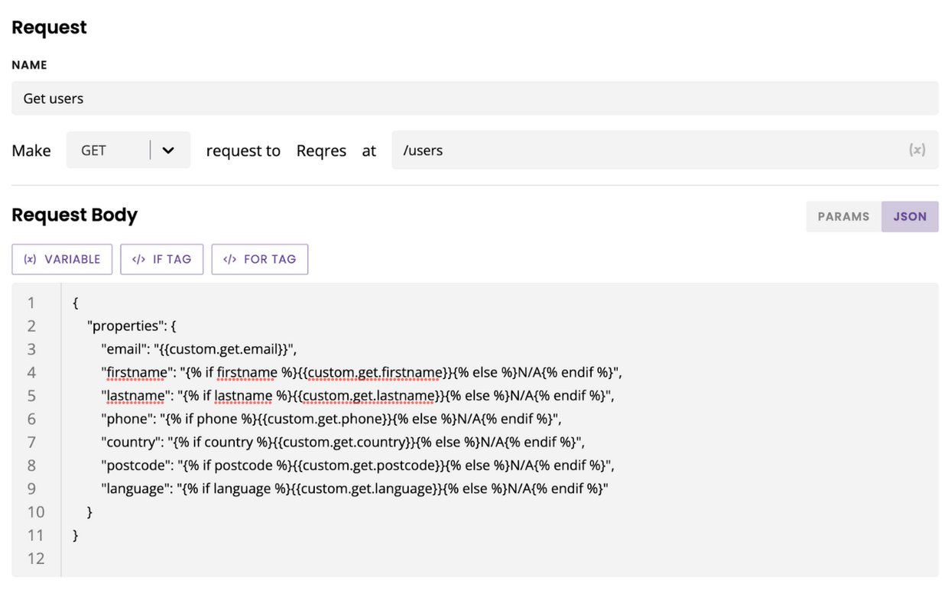Click the request Name field containing Get users
This screenshot has width=948, height=590.
(474, 99)
